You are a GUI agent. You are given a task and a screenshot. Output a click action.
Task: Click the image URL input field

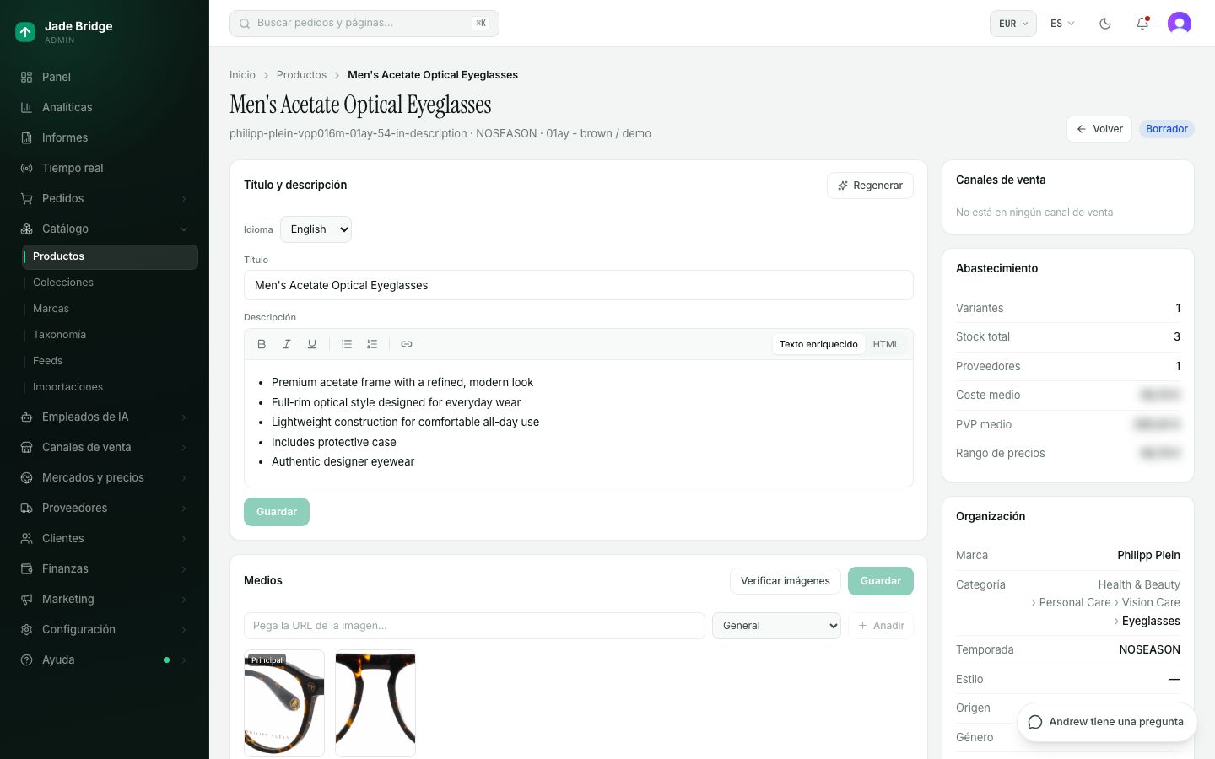pyautogui.click(x=474, y=626)
